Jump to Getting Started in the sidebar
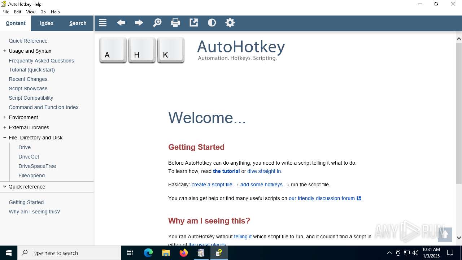 (x=26, y=202)
